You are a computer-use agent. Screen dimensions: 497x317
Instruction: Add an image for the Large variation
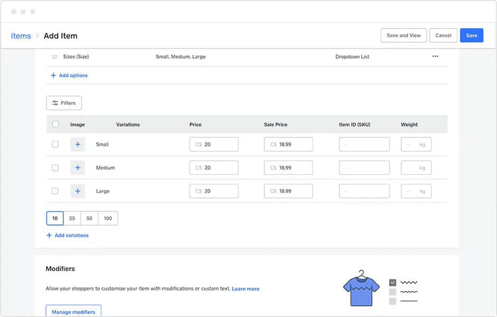[x=78, y=191]
